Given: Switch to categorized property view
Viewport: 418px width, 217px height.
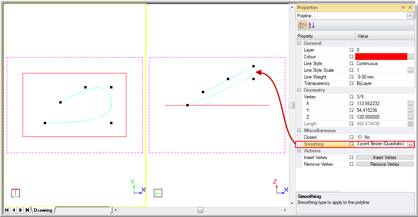Looking at the screenshot, I should point(302,25).
